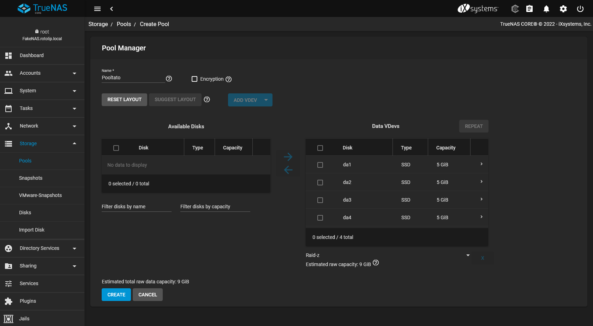Open the notifications bell icon
The image size is (593, 326).
[x=546, y=9]
